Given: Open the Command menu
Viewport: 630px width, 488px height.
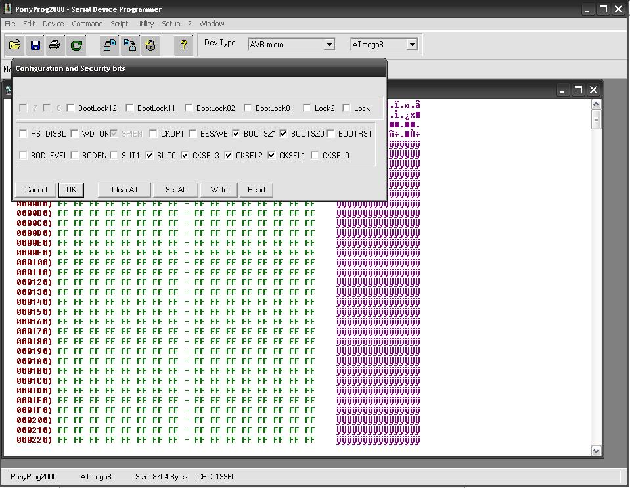Looking at the screenshot, I should point(87,24).
